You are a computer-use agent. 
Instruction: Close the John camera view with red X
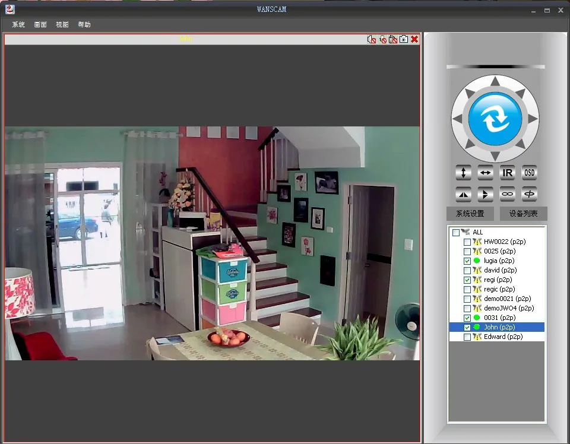pos(414,39)
